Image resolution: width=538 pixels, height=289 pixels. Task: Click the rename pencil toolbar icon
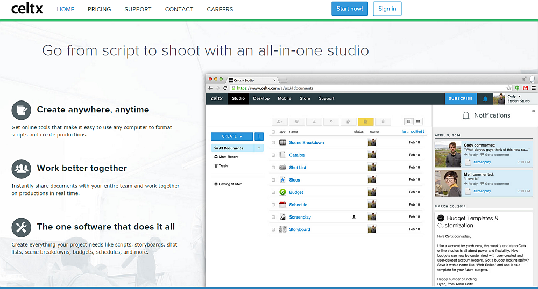pos(297,121)
